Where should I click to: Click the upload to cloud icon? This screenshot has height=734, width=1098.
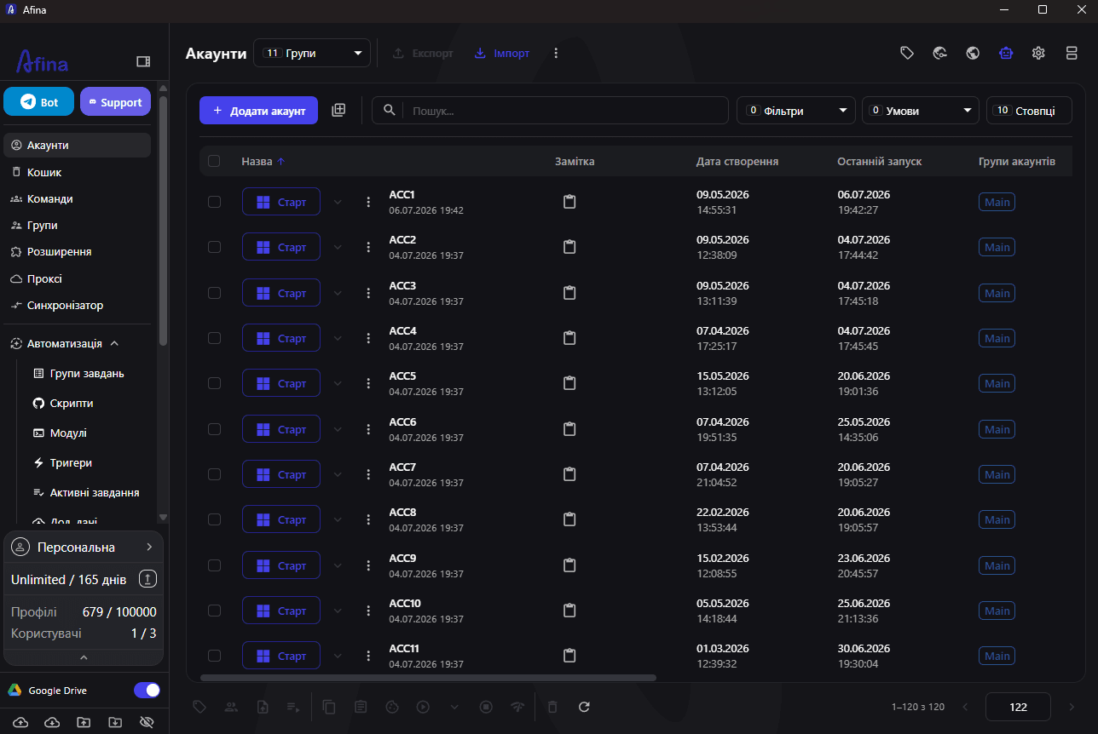pyautogui.click(x=20, y=722)
